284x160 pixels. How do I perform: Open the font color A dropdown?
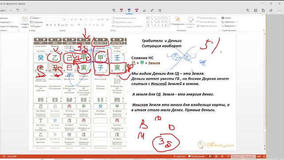[79, 25]
